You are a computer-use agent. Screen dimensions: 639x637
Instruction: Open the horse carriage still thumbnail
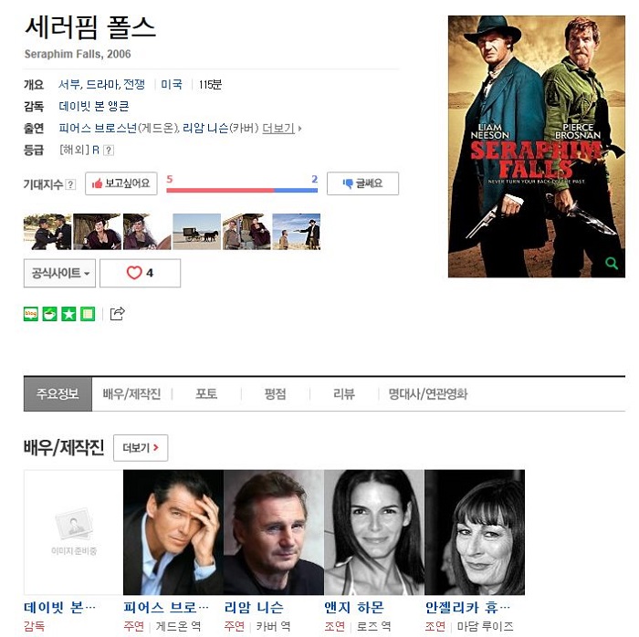coord(197,231)
